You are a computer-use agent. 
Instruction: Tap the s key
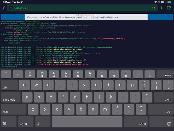(39, 97)
